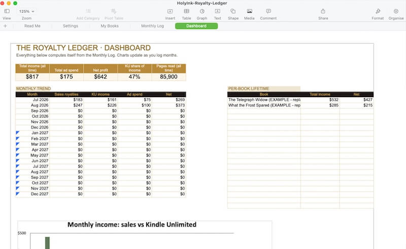Click the blue flag beside Jun 2027
The image size is (406, 249).
point(18,160)
